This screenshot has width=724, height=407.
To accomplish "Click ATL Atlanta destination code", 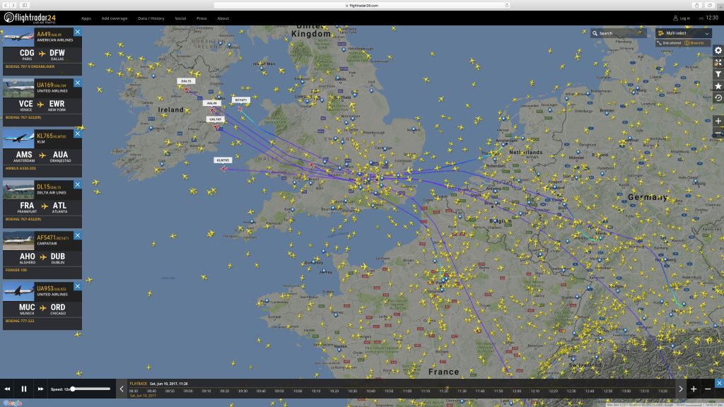I will [x=59, y=206].
